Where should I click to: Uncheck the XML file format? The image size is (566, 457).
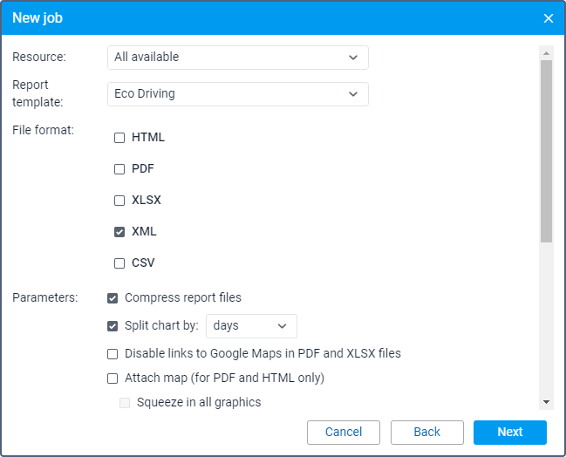[119, 232]
